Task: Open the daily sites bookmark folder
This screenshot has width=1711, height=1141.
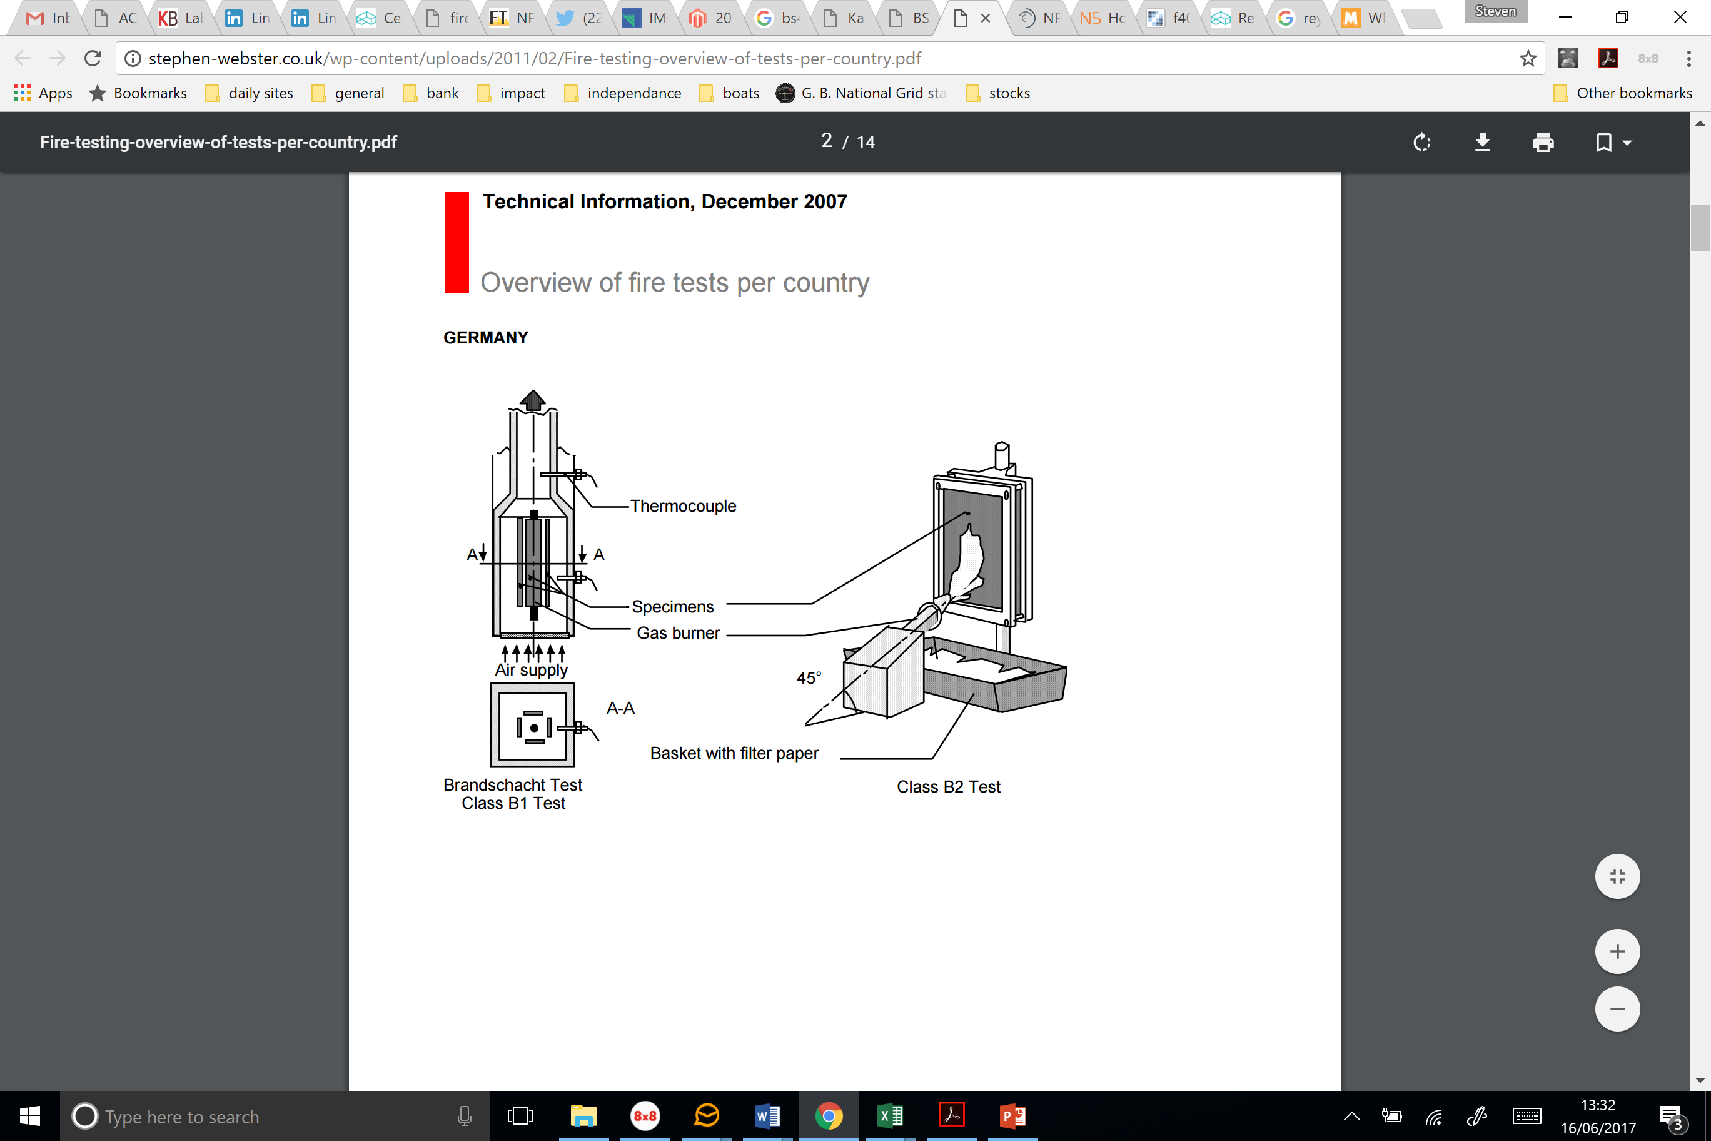Action: click(249, 93)
